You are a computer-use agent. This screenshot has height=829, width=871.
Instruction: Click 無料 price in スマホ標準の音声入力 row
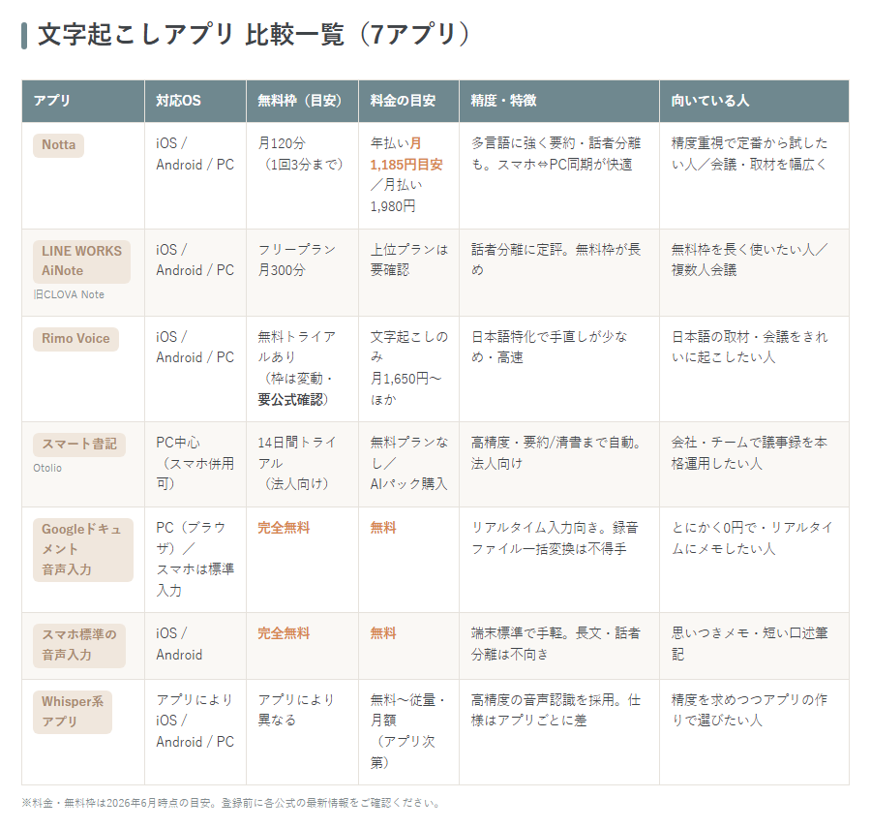(383, 633)
